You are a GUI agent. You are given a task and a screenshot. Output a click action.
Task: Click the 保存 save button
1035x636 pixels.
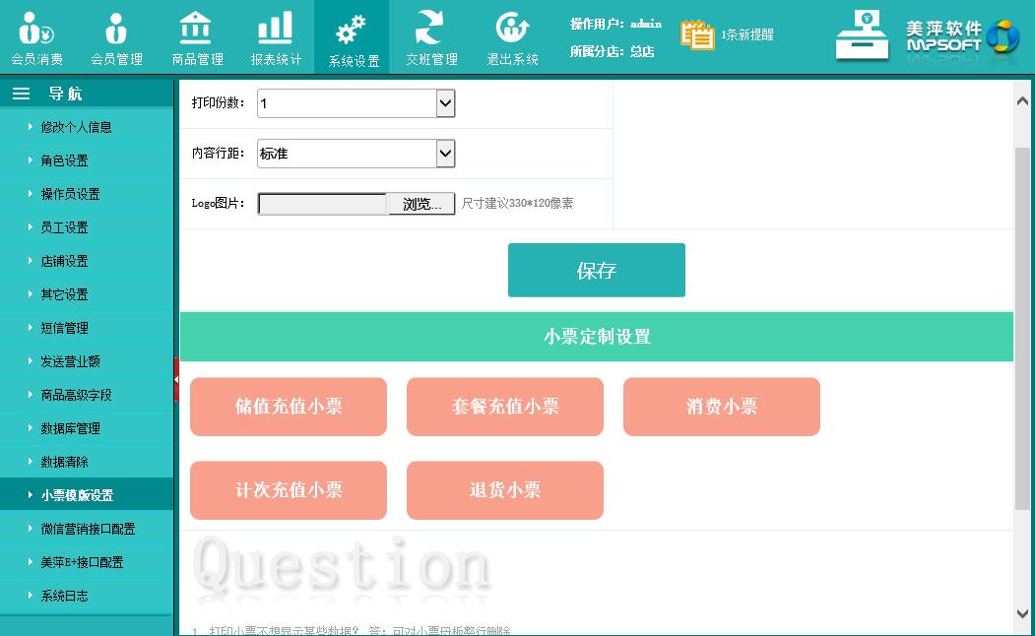click(596, 271)
